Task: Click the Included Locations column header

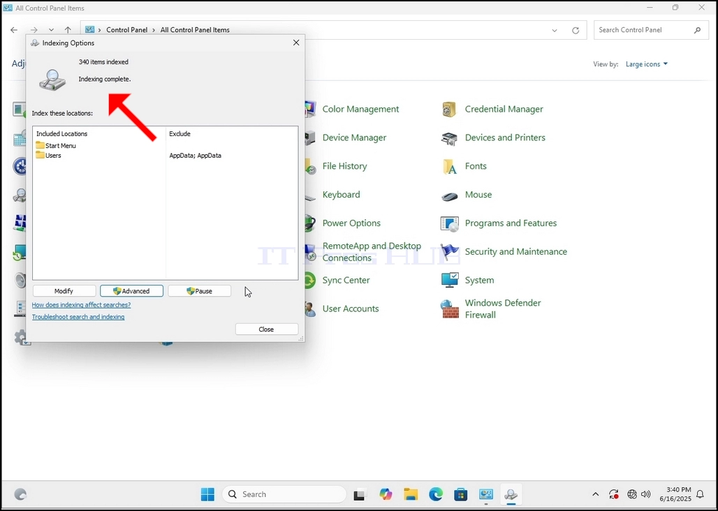Action: (62, 133)
